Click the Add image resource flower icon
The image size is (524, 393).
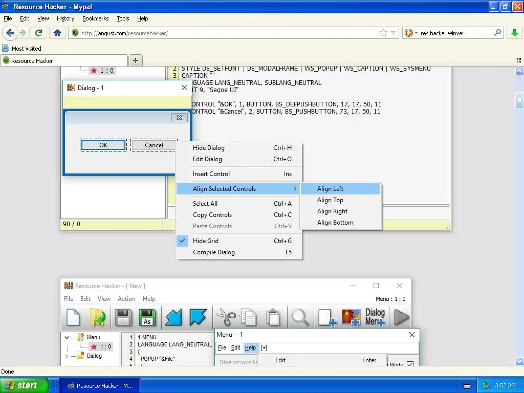pos(351,317)
